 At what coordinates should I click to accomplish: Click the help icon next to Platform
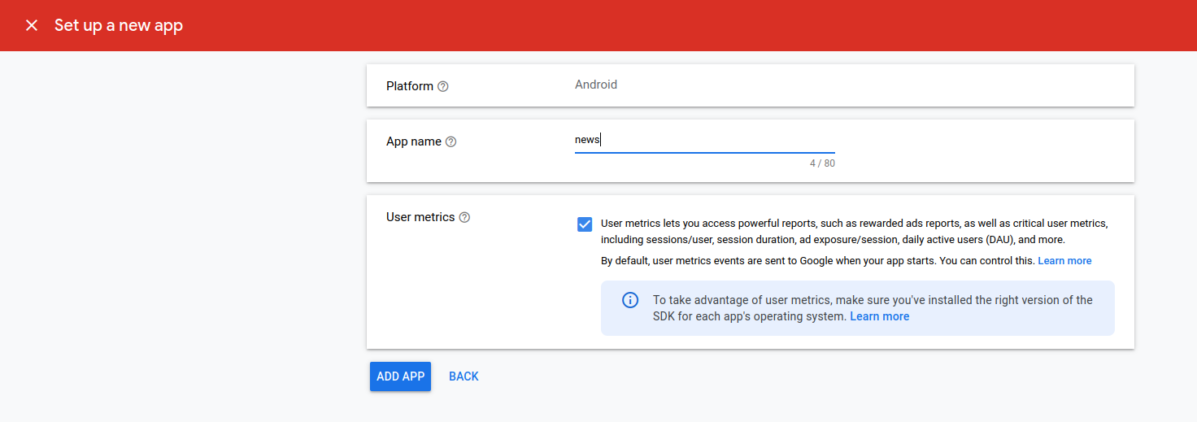point(443,86)
